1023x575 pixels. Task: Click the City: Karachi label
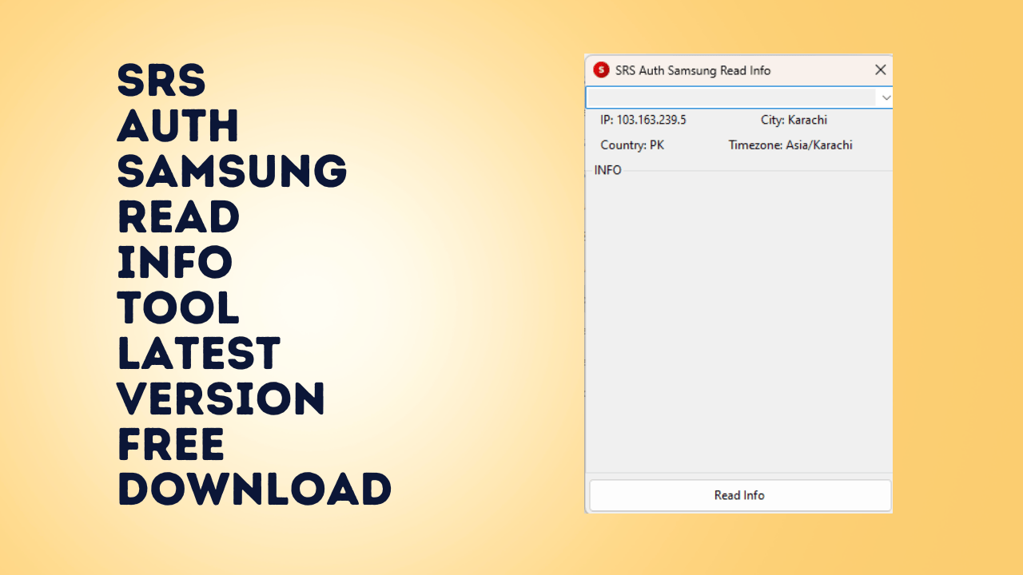click(794, 119)
